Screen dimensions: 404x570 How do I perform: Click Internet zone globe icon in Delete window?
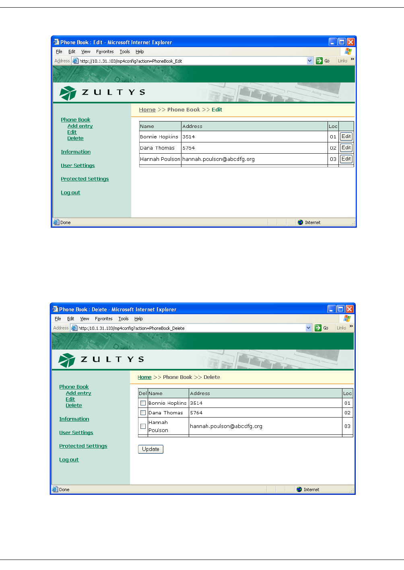pyautogui.click(x=299, y=490)
